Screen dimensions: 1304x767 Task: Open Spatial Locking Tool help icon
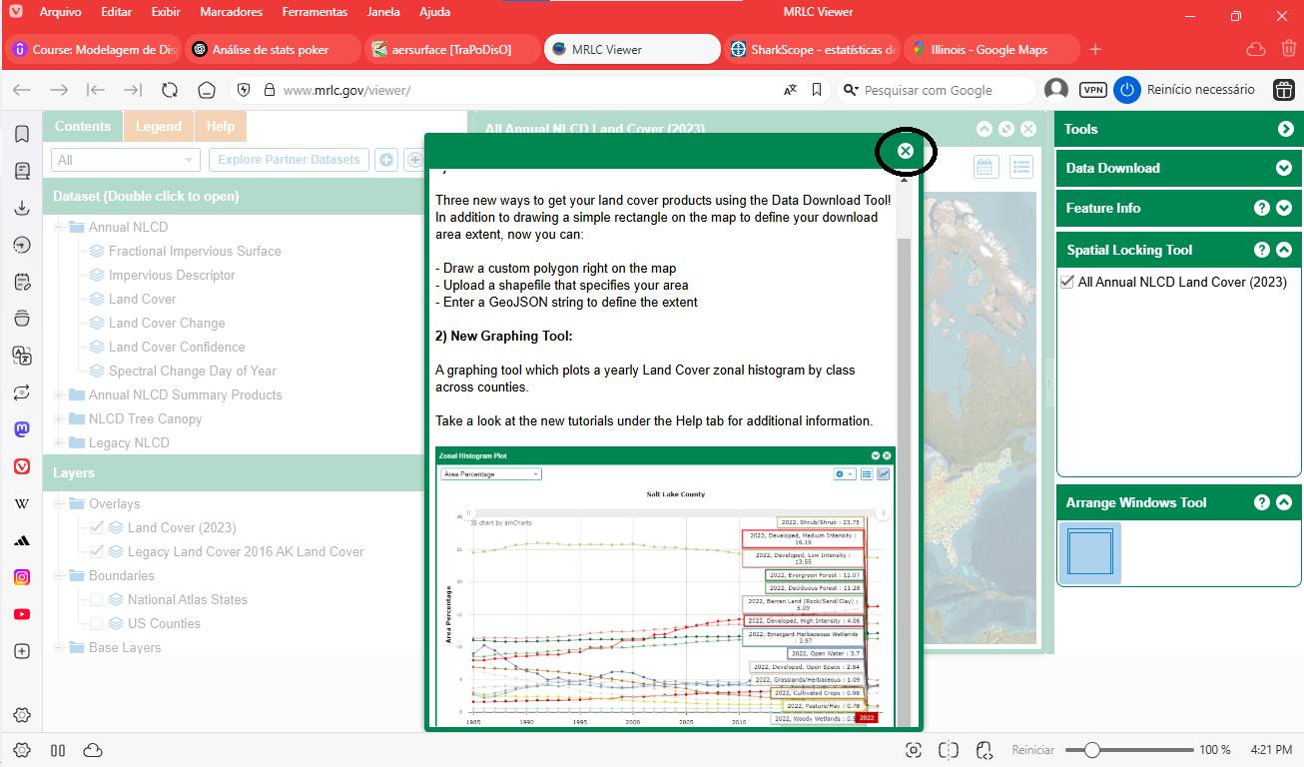[1262, 250]
